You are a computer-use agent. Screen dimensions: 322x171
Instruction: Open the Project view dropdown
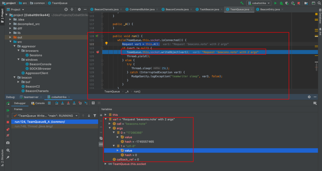[x=16, y=9]
